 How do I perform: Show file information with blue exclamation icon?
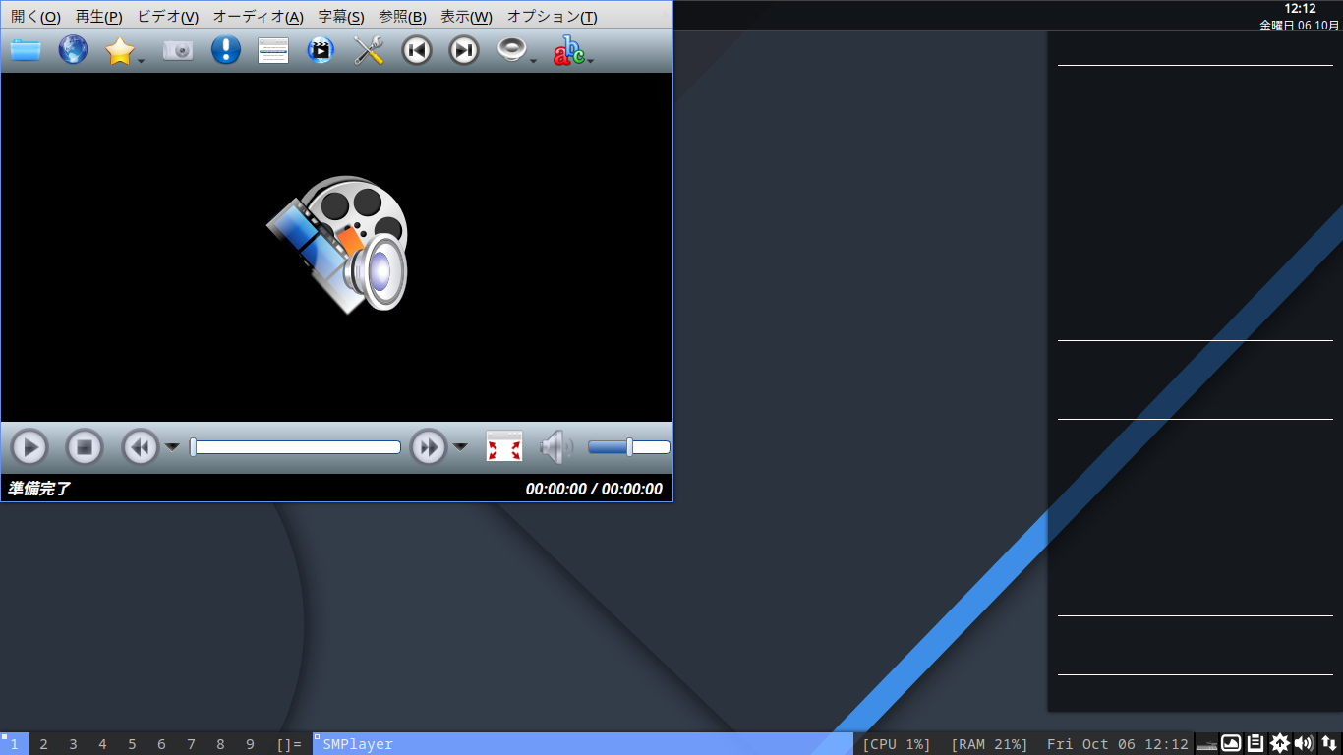point(226,50)
